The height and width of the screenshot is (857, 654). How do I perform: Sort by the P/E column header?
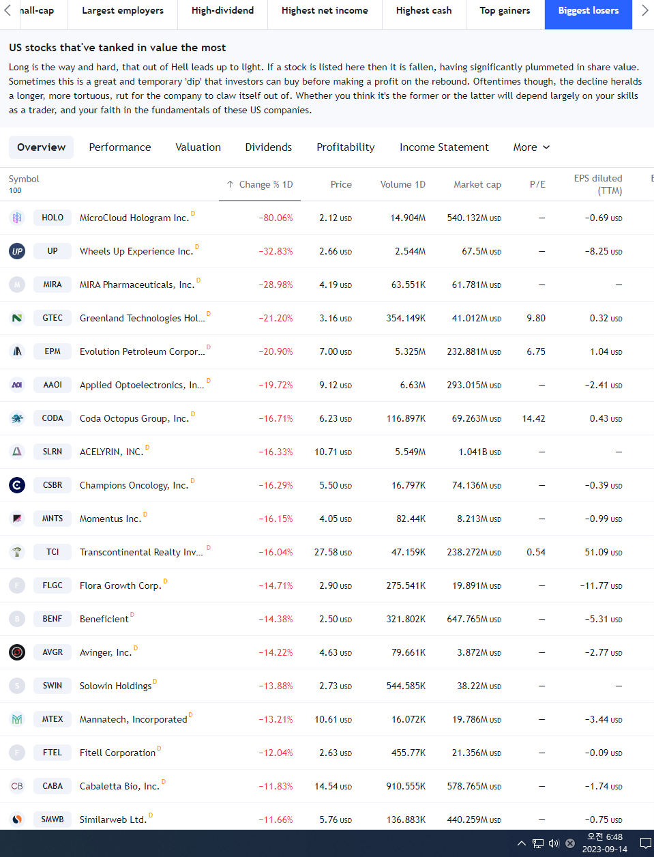[x=537, y=184]
